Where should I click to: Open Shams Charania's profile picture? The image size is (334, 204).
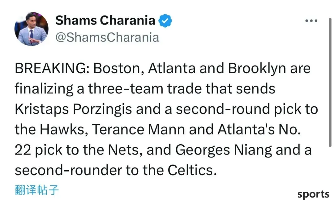click(31, 29)
